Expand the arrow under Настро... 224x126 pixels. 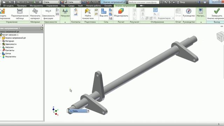[x=201, y=22]
